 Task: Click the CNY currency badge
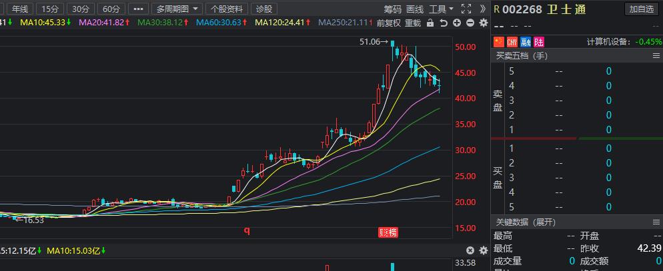512,42
